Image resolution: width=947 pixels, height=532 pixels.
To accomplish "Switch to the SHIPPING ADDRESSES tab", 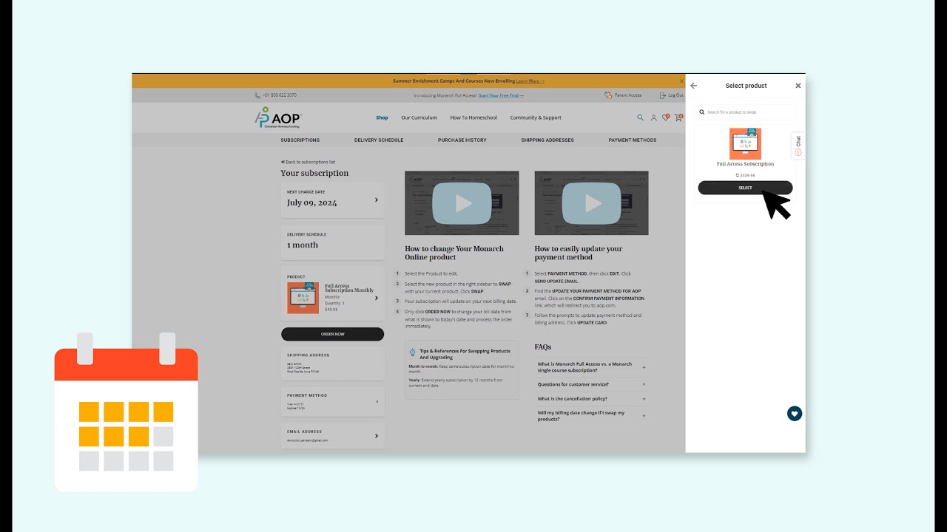I will (x=547, y=140).
